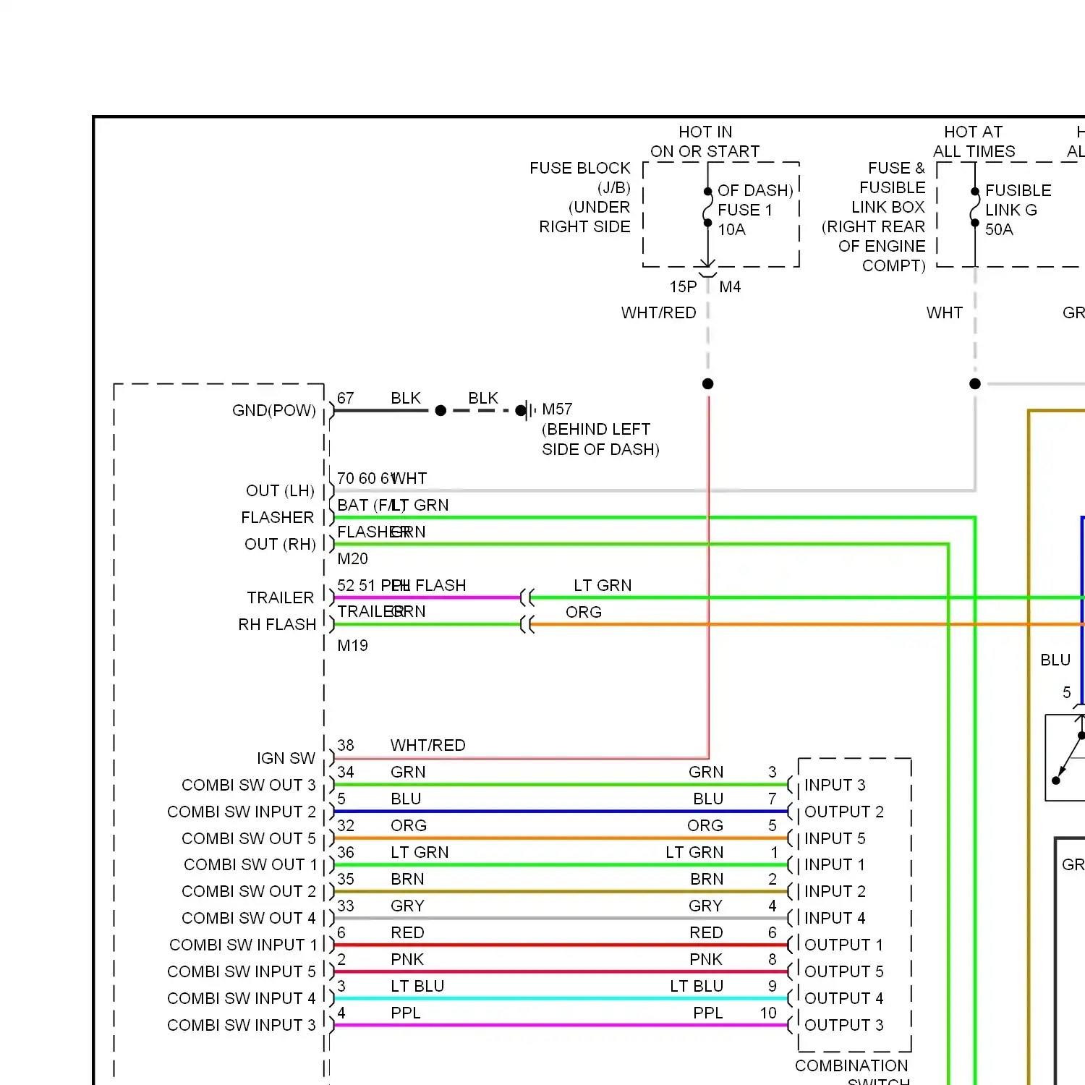Image resolution: width=1085 pixels, height=1085 pixels.
Task: Click the COMBI SW OUT 5 label
Action: click(249, 839)
